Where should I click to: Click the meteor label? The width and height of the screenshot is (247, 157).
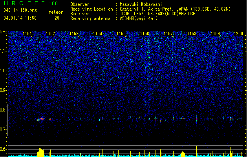56,12
